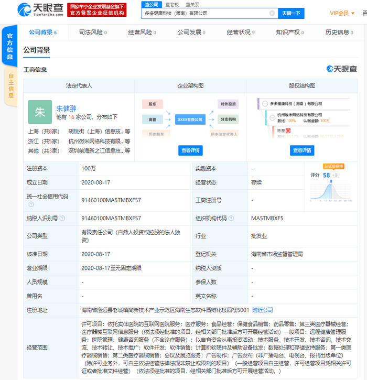This screenshot has width=367, height=380.
Task: Click 查看详情 under 企业架构图
Action: (x=190, y=150)
